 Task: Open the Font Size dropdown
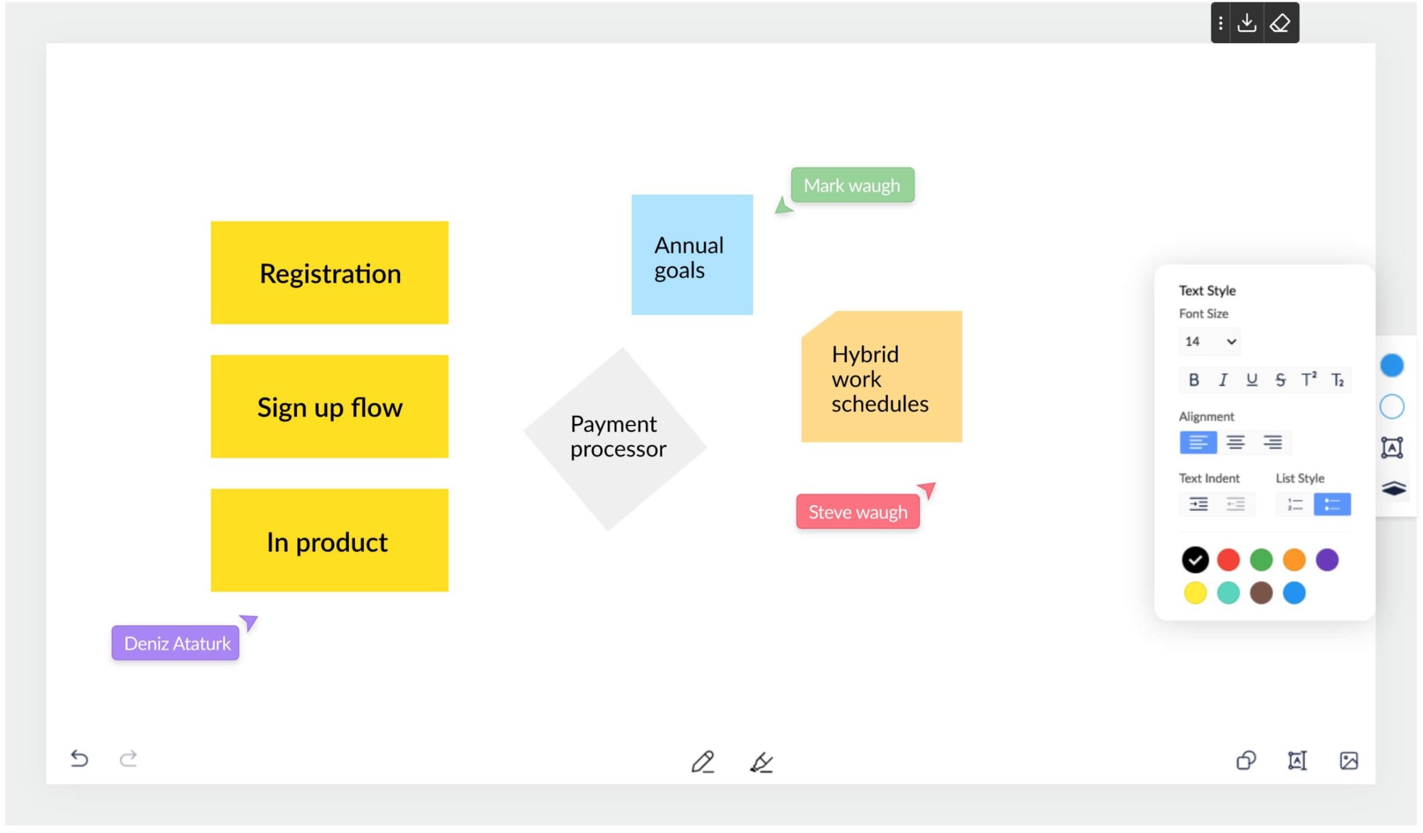(1208, 340)
